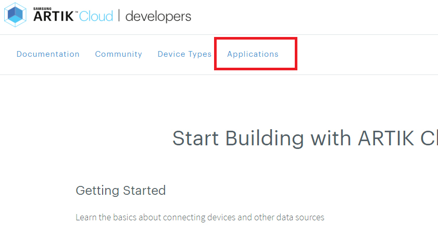Click the Learn the basics description text

(200, 217)
